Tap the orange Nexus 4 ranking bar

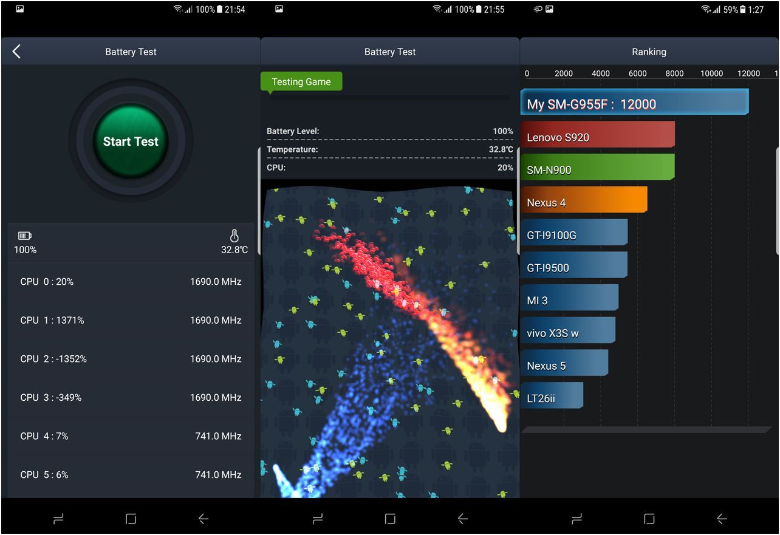583,201
